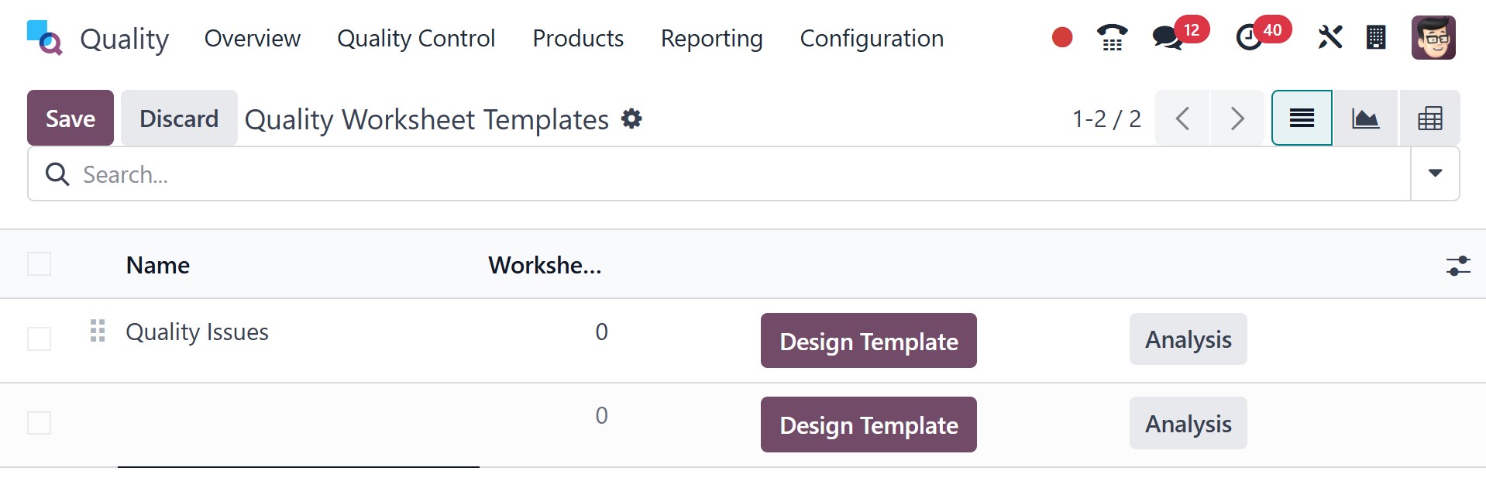Open the user avatar menu

[1433, 37]
